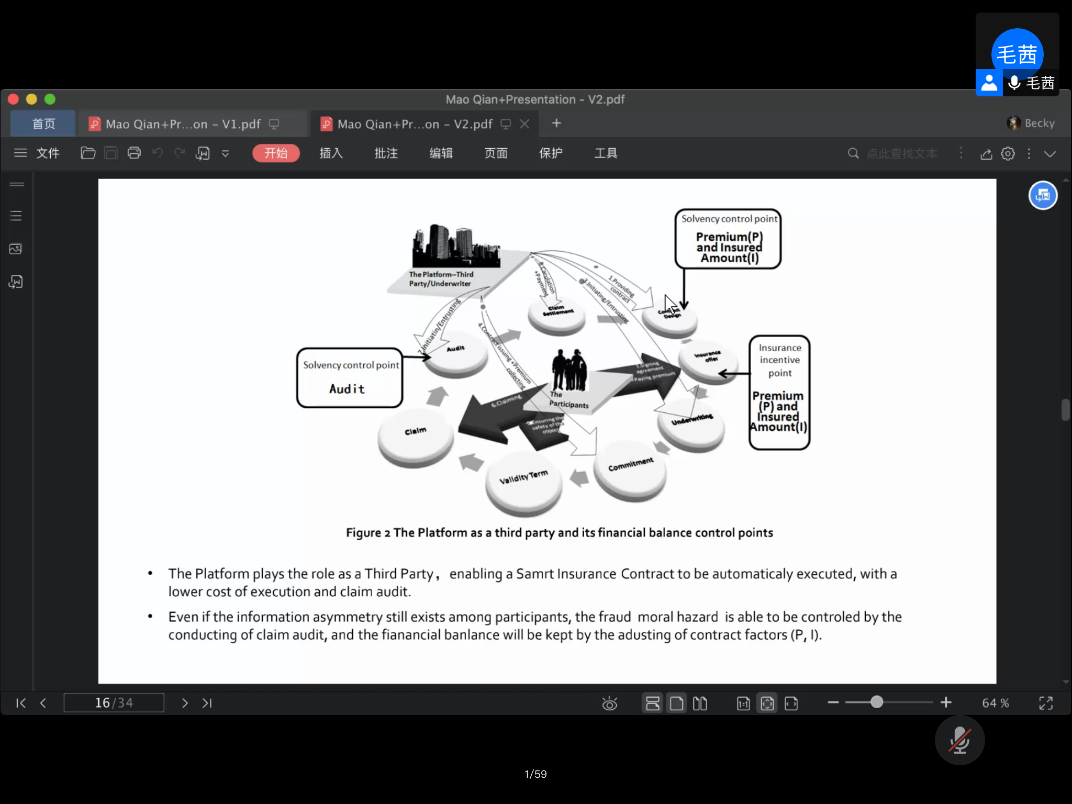This screenshot has height=804, width=1072.
Task: Enter fullscreen with bottom-right expand icon
Action: coord(1045,703)
